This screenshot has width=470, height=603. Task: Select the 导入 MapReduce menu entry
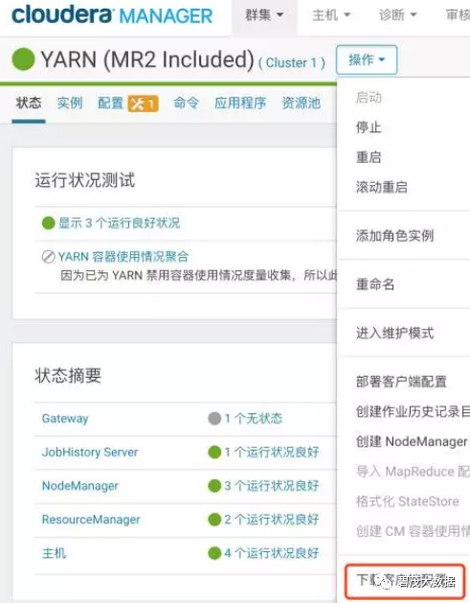pos(413,472)
